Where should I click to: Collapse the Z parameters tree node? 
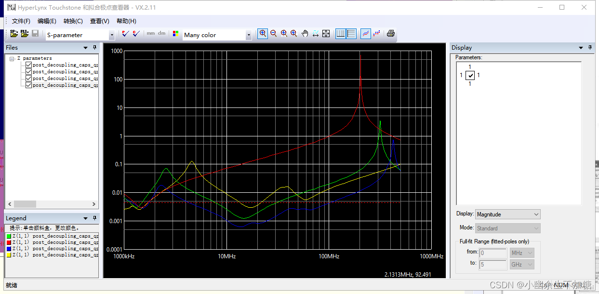pyautogui.click(x=12, y=58)
